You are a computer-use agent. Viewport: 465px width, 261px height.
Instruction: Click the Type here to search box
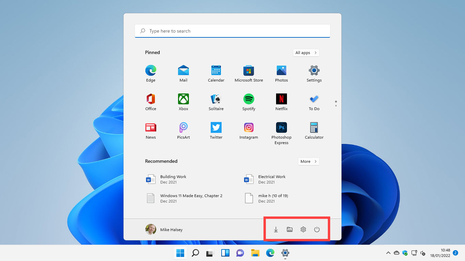click(x=233, y=31)
